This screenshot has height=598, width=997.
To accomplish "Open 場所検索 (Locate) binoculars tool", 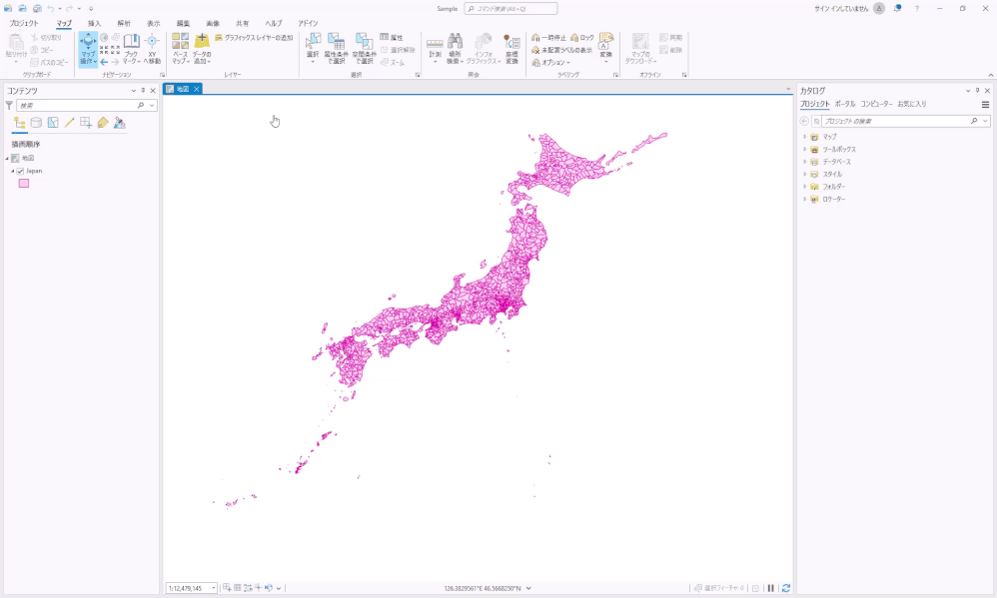I will (455, 48).
